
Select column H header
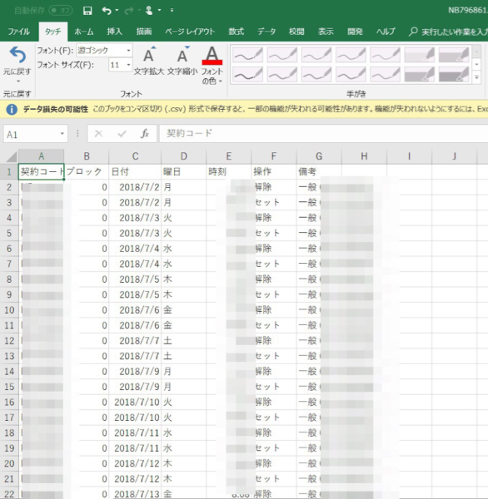[x=364, y=156]
